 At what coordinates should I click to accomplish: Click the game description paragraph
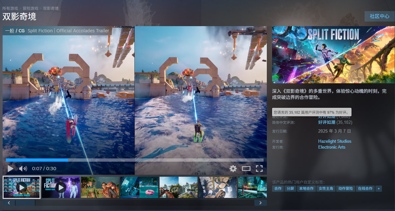coord(329,94)
